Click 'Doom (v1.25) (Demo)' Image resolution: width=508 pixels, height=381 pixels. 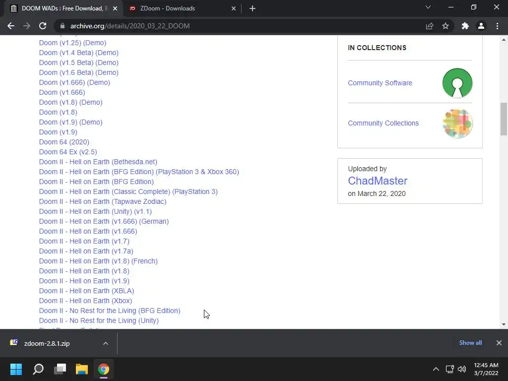[x=72, y=43]
